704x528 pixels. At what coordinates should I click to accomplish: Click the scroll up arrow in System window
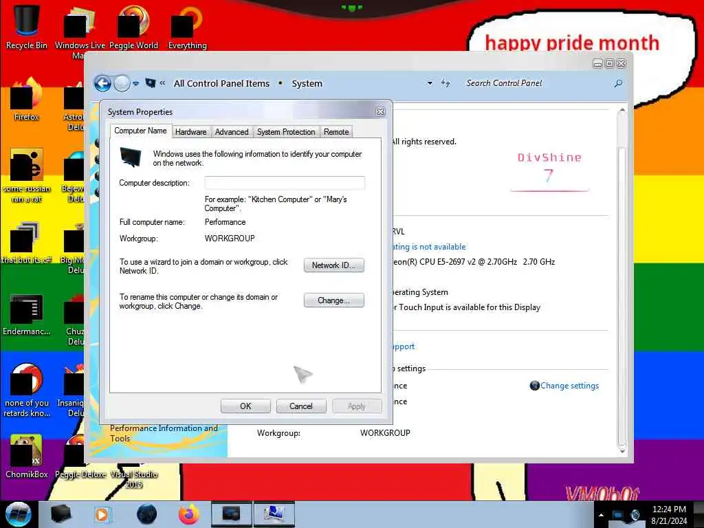click(x=621, y=110)
